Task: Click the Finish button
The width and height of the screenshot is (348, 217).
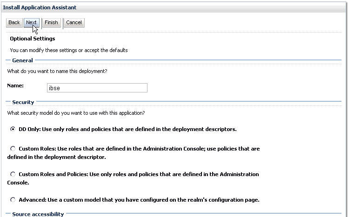Action: pyautogui.click(x=51, y=23)
